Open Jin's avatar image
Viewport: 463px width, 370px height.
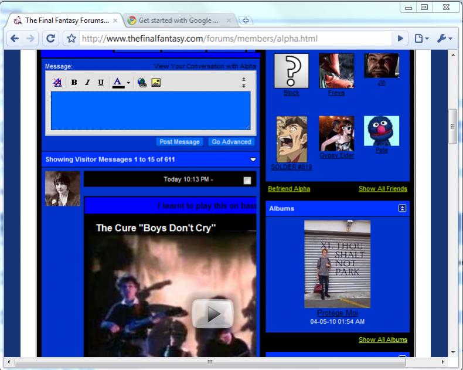382,66
